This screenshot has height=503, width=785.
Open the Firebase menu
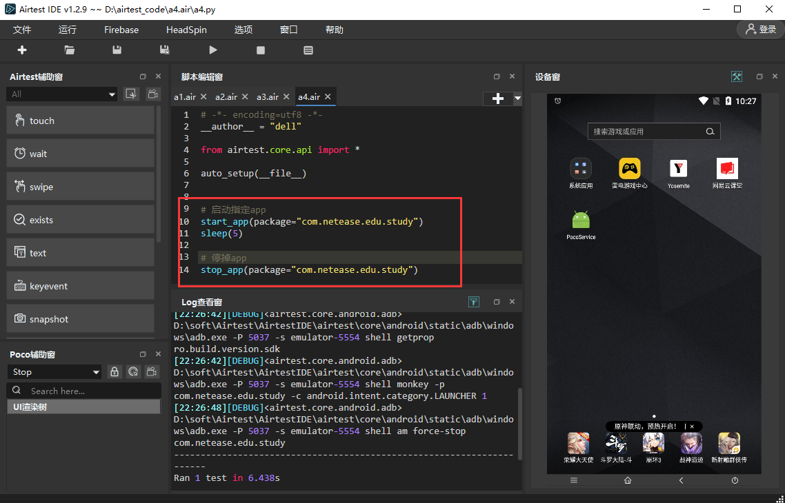click(x=121, y=30)
